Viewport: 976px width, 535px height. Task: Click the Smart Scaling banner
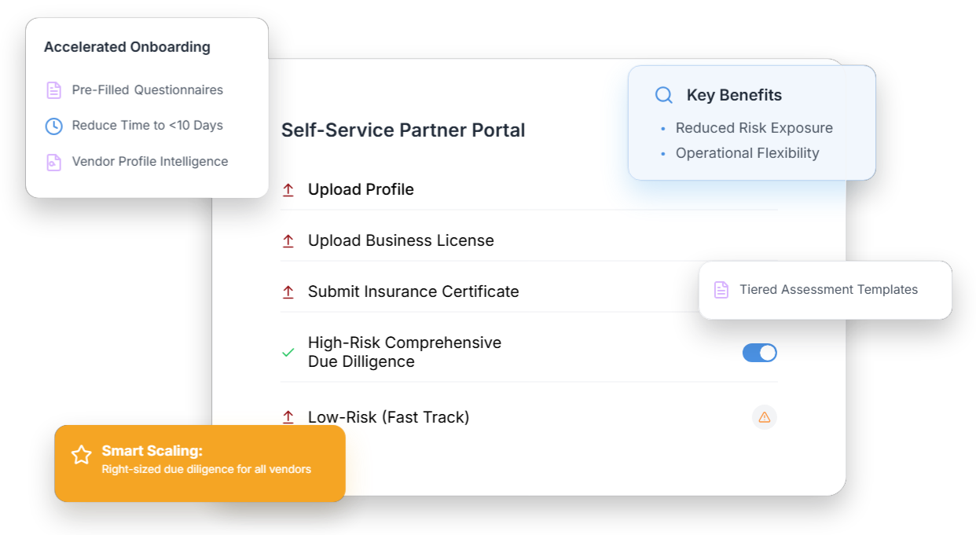[200, 463]
